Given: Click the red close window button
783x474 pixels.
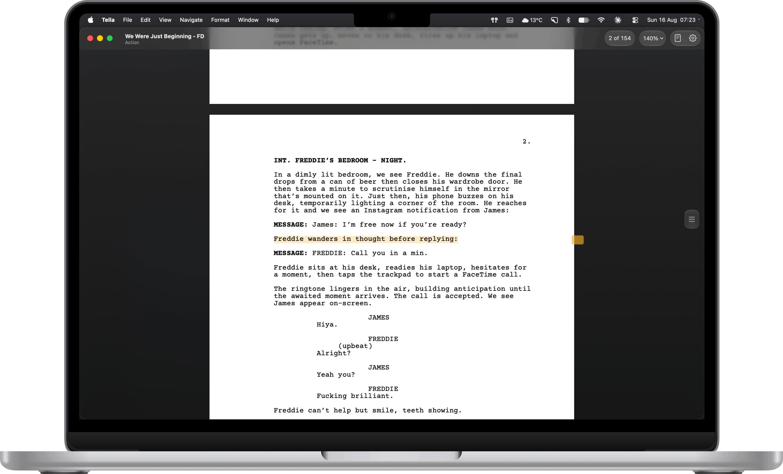Looking at the screenshot, I should click(x=90, y=38).
